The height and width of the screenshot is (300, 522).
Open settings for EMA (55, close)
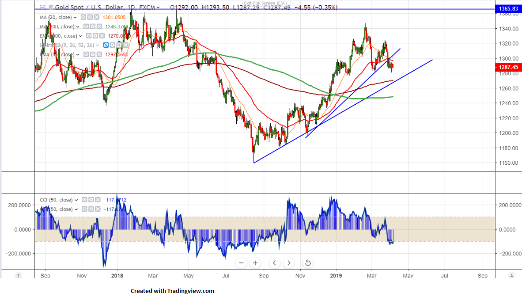pos(93,55)
